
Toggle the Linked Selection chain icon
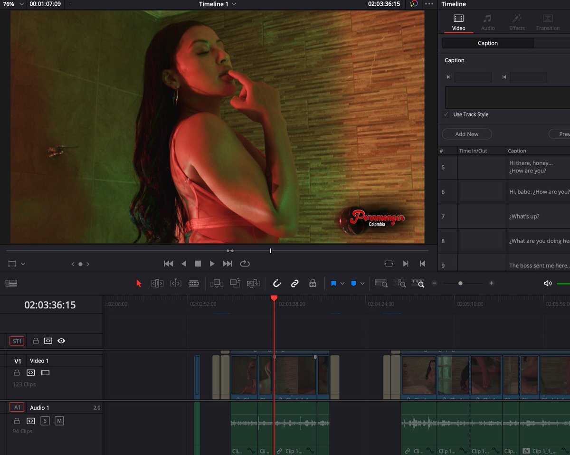294,283
